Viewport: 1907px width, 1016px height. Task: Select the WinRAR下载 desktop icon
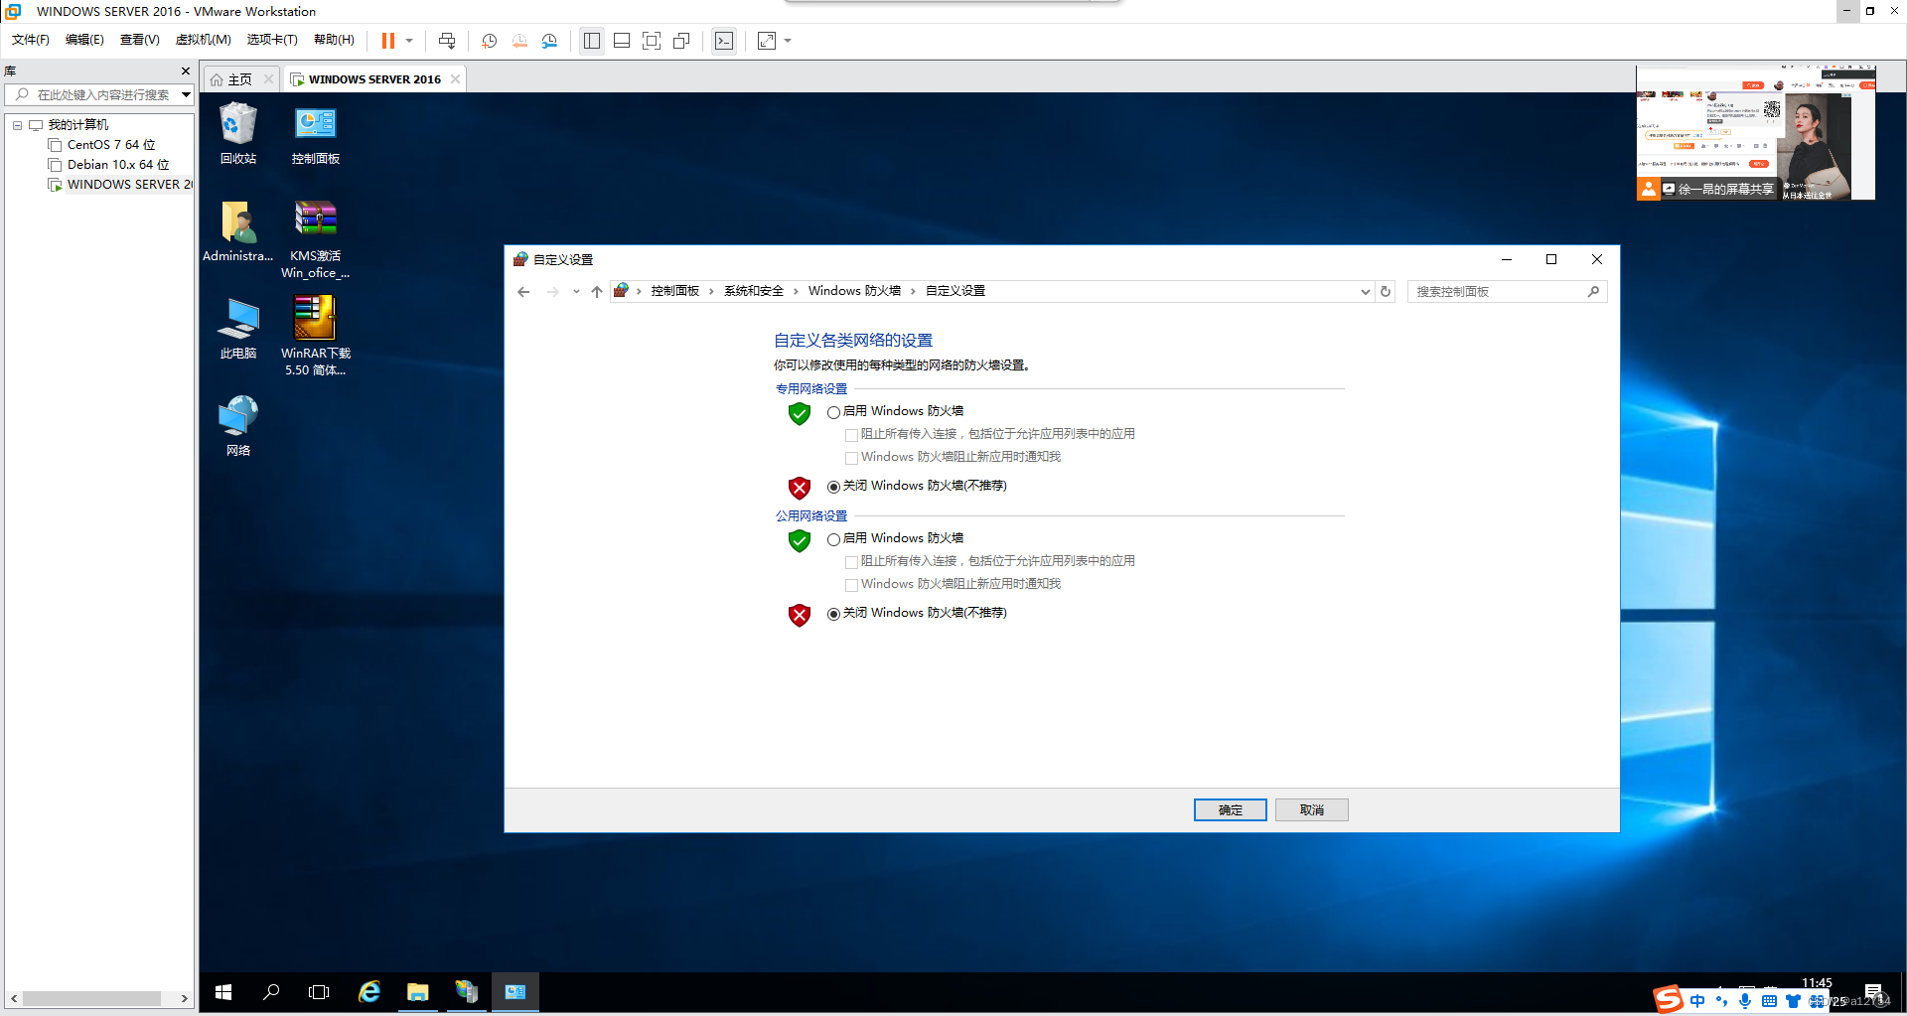click(x=316, y=336)
